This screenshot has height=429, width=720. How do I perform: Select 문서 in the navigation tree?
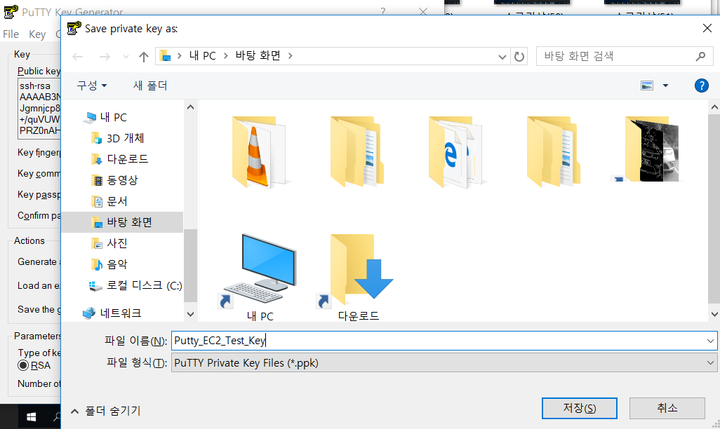117,201
